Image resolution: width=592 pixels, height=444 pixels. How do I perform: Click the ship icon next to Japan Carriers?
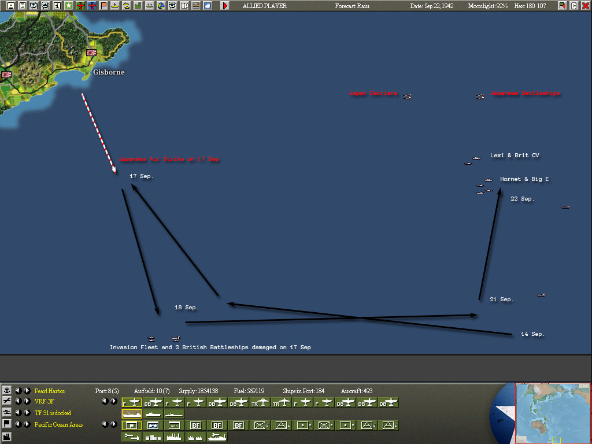pyautogui.click(x=407, y=97)
